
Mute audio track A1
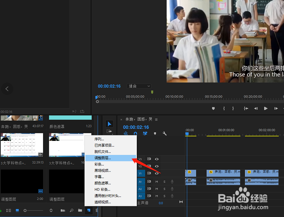click(x=157, y=182)
